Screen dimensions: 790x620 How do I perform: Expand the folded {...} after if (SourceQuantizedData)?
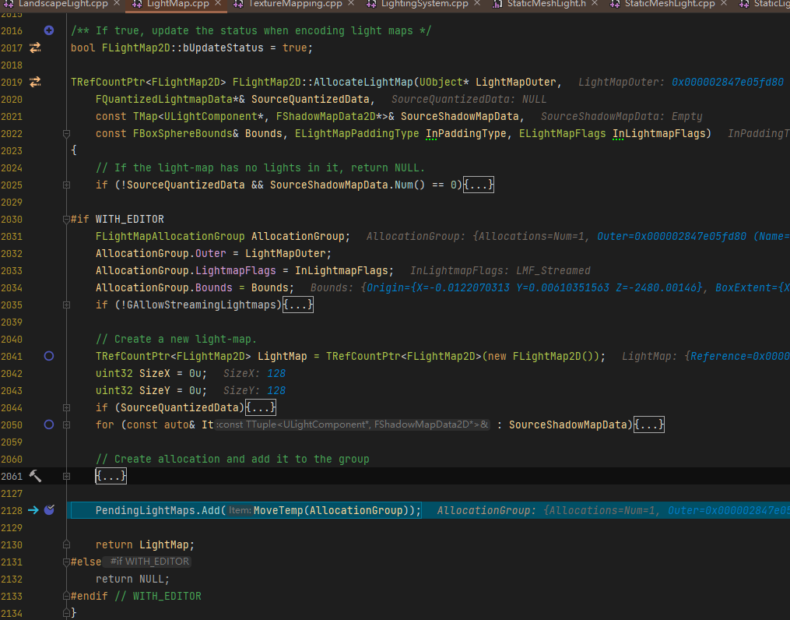[x=261, y=407]
